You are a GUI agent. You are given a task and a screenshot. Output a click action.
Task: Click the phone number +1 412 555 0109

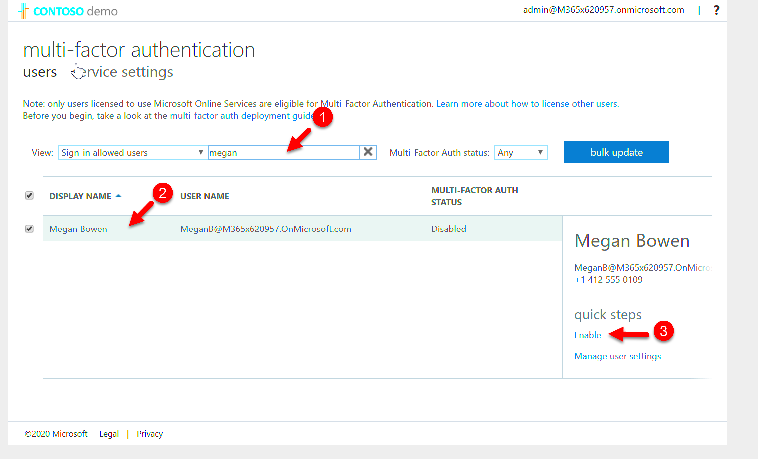pos(608,280)
